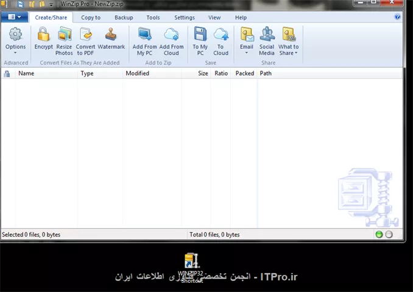
Task: Sort by the Name column header
Action: [47, 73]
